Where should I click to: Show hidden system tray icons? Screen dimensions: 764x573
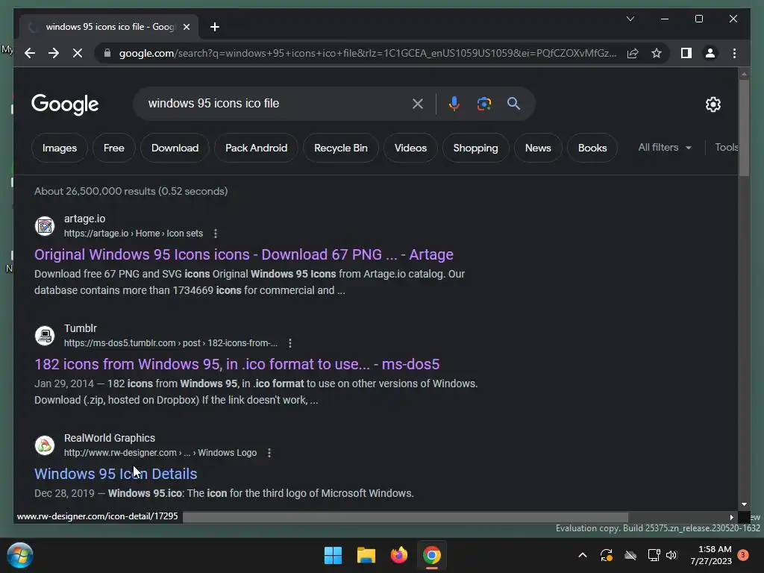[x=582, y=555]
